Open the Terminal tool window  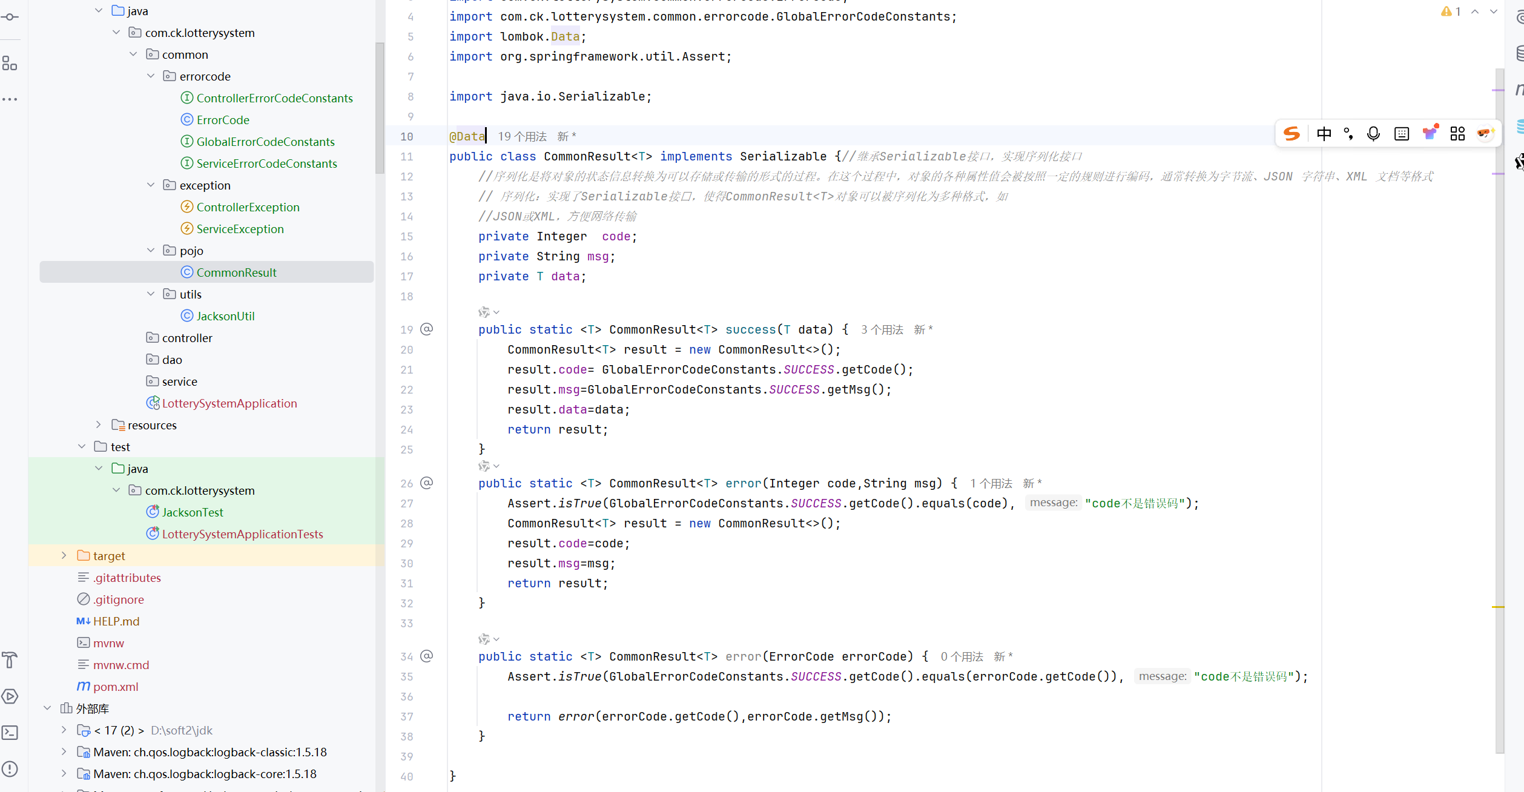[x=10, y=733]
